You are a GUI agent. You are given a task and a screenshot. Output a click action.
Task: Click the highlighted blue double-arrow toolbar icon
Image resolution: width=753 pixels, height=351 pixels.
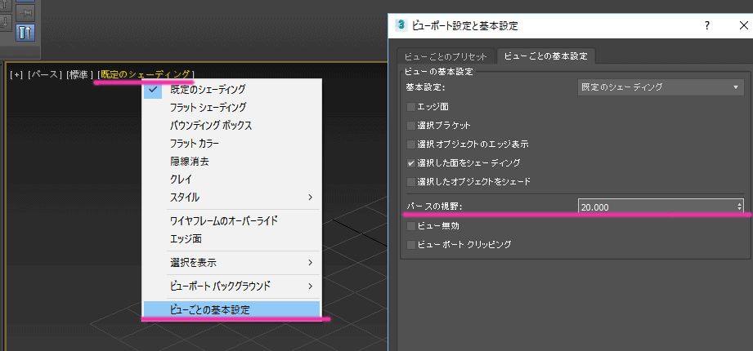(25, 32)
